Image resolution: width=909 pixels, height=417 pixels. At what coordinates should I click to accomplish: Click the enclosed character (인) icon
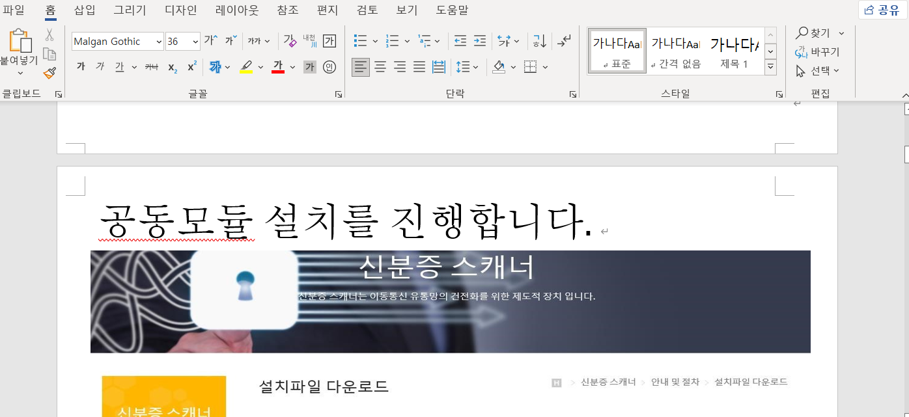[329, 67]
